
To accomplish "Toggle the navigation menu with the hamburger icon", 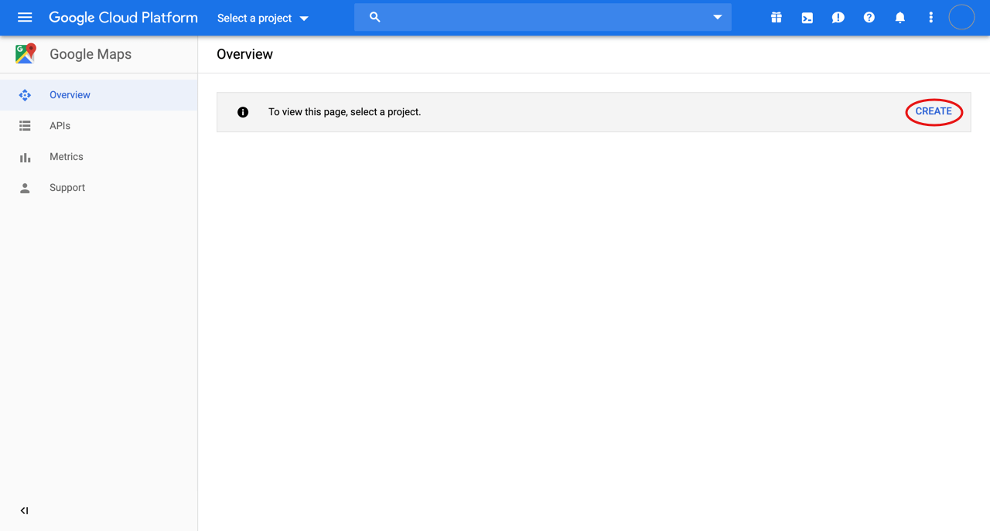I will coord(25,17).
